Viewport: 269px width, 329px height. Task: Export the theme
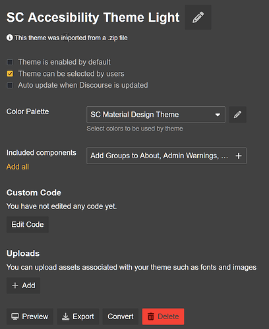[x=78, y=316]
